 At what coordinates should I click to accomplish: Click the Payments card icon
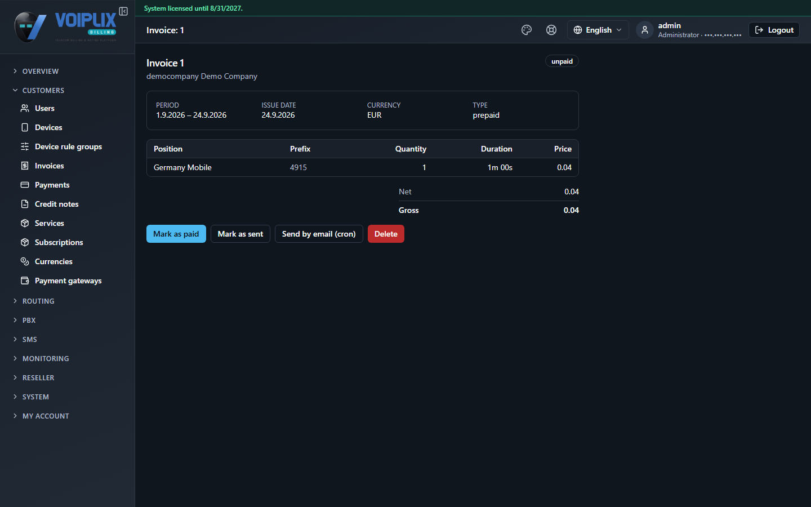25,185
